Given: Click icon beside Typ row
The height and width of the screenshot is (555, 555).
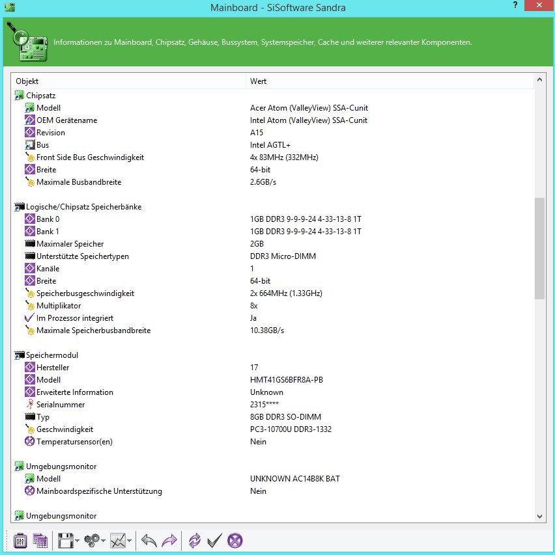Looking at the screenshot, I should (30, 416).
